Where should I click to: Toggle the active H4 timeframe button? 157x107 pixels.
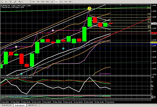pyautogui.click(x=57, y=2)
